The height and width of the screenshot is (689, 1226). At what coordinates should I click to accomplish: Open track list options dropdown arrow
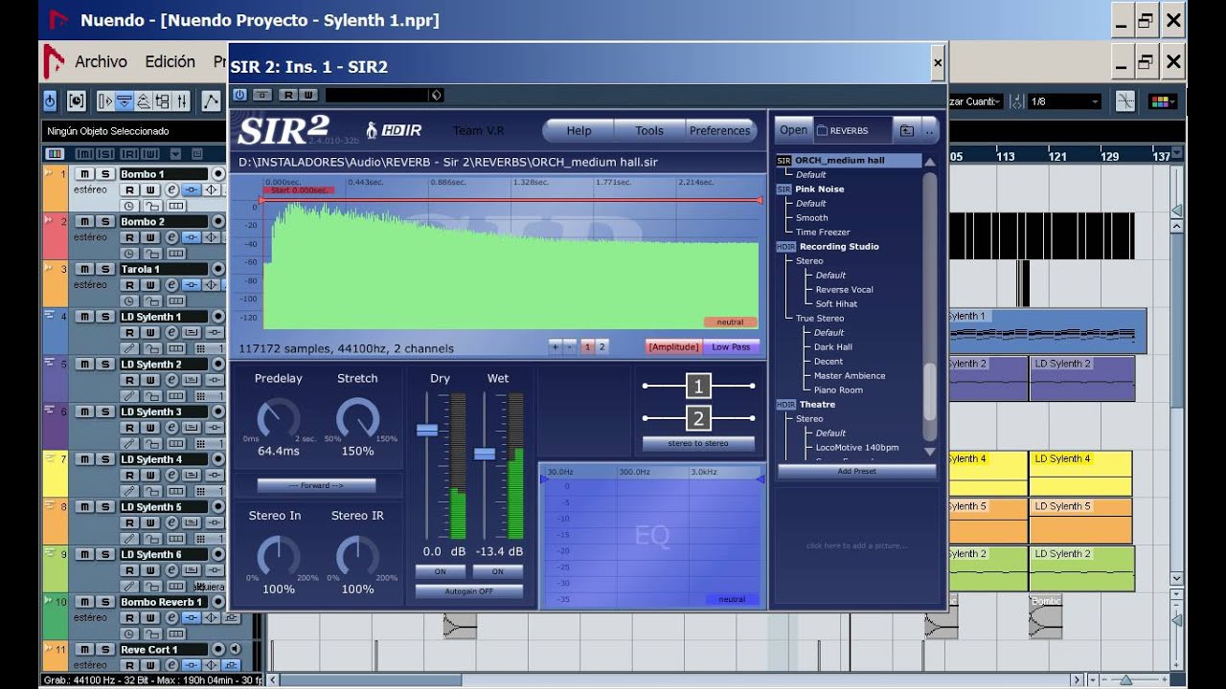[x=175, y=154]
